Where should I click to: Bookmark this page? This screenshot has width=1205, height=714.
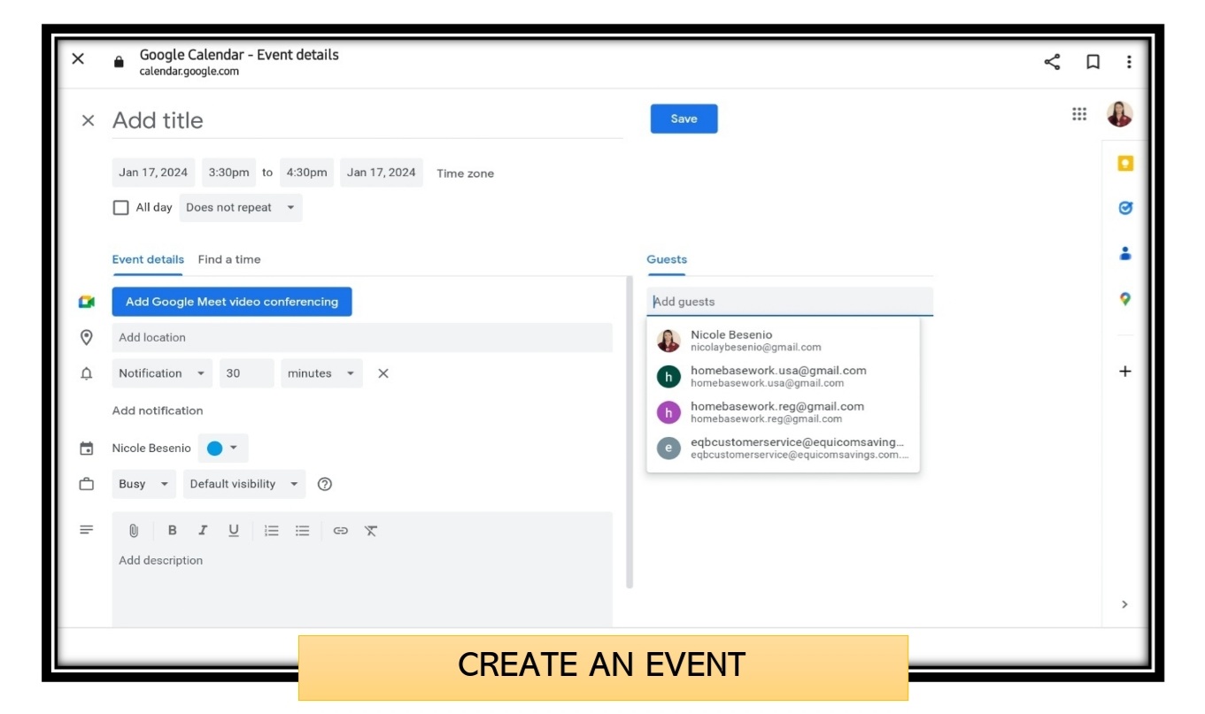pos(1093,62)
